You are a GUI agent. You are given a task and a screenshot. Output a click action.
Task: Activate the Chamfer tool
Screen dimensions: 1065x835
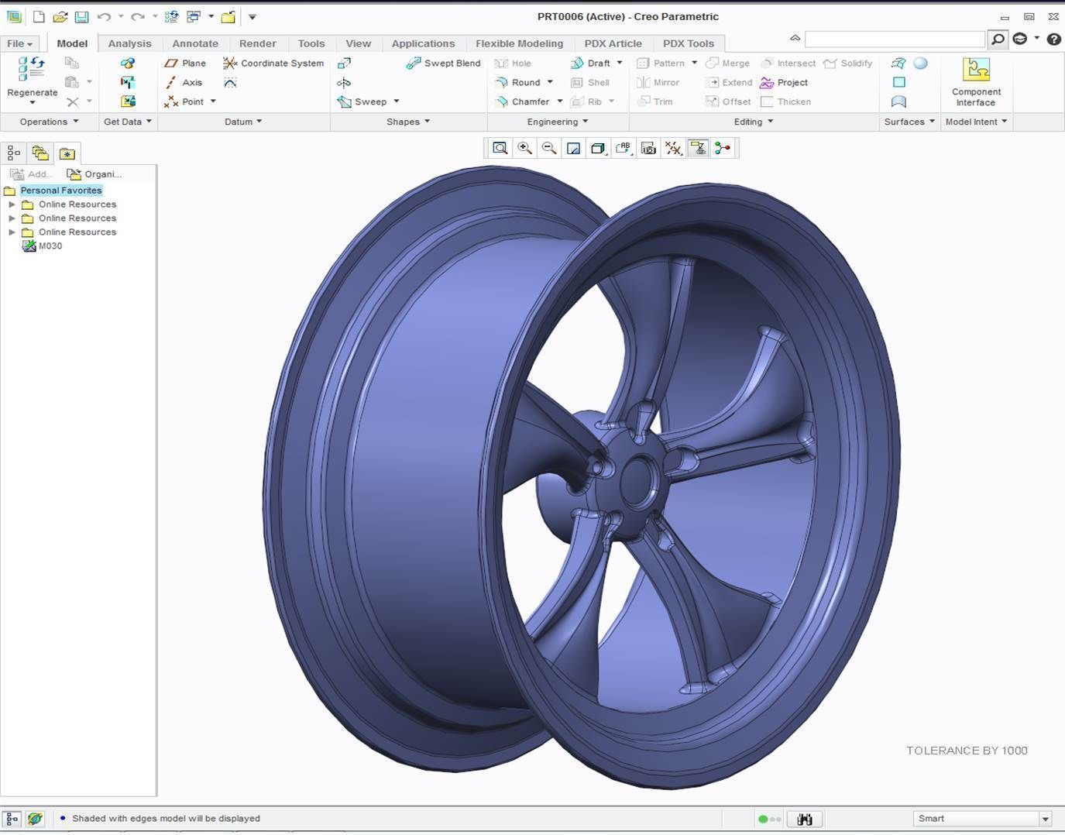click(x=528, y=101)
